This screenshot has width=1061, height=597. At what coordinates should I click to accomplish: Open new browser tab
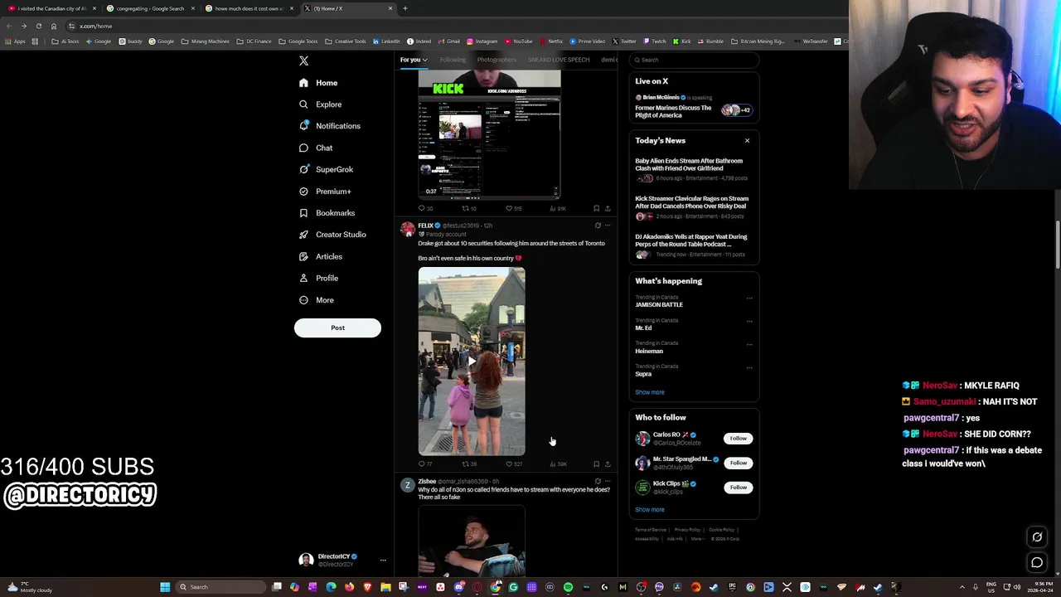pos(405,8)
